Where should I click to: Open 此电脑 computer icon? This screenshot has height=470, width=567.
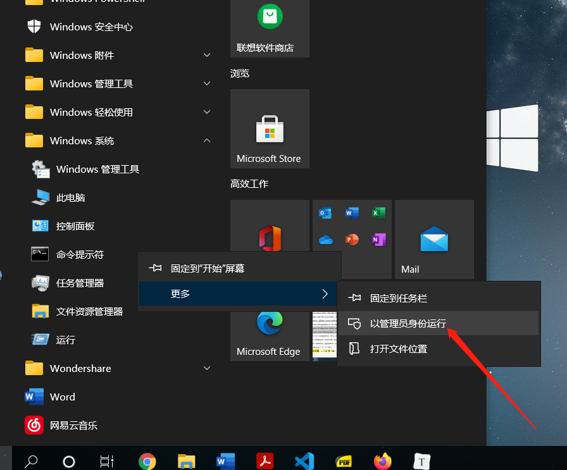40,197
